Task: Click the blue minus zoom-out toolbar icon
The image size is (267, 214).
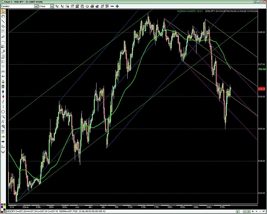Action: coord(112,6)
